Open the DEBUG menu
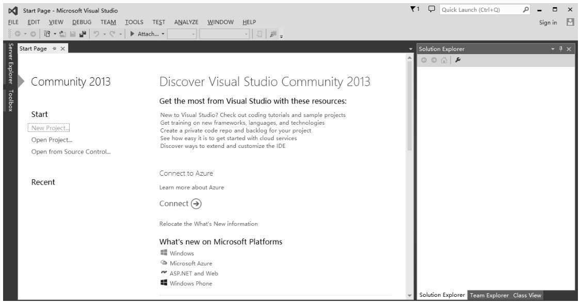 (x=82, y=22)
